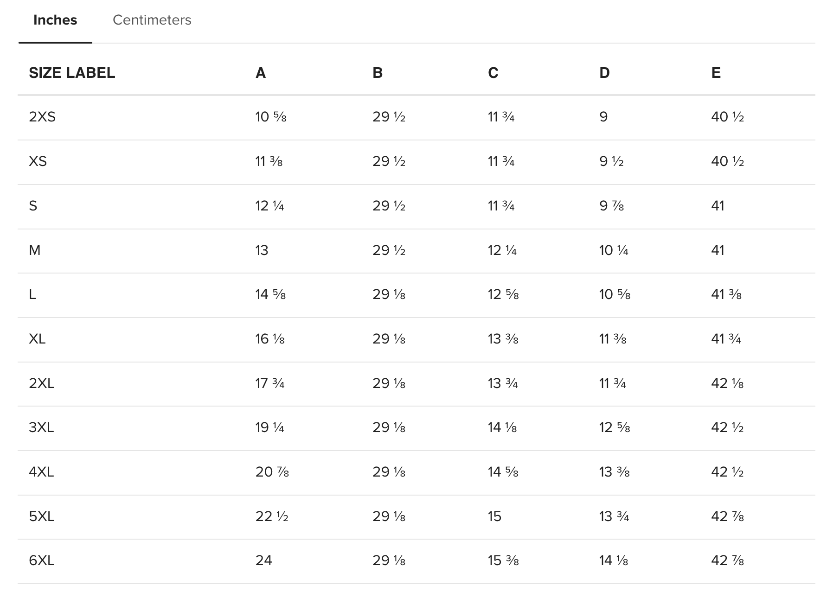833x611 pixels.
Task: Switch to the Centimeters tab
Action: 152,20
